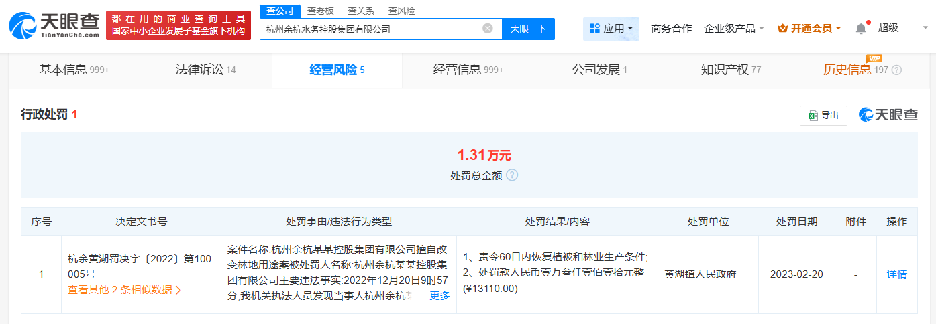Click the 附件 column header
936x324 pixels.
pos(855,222)
